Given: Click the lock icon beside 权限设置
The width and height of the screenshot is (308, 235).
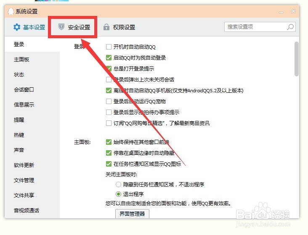Looking at the screenshot, I should pyautogui.click(x=106, y=27).
